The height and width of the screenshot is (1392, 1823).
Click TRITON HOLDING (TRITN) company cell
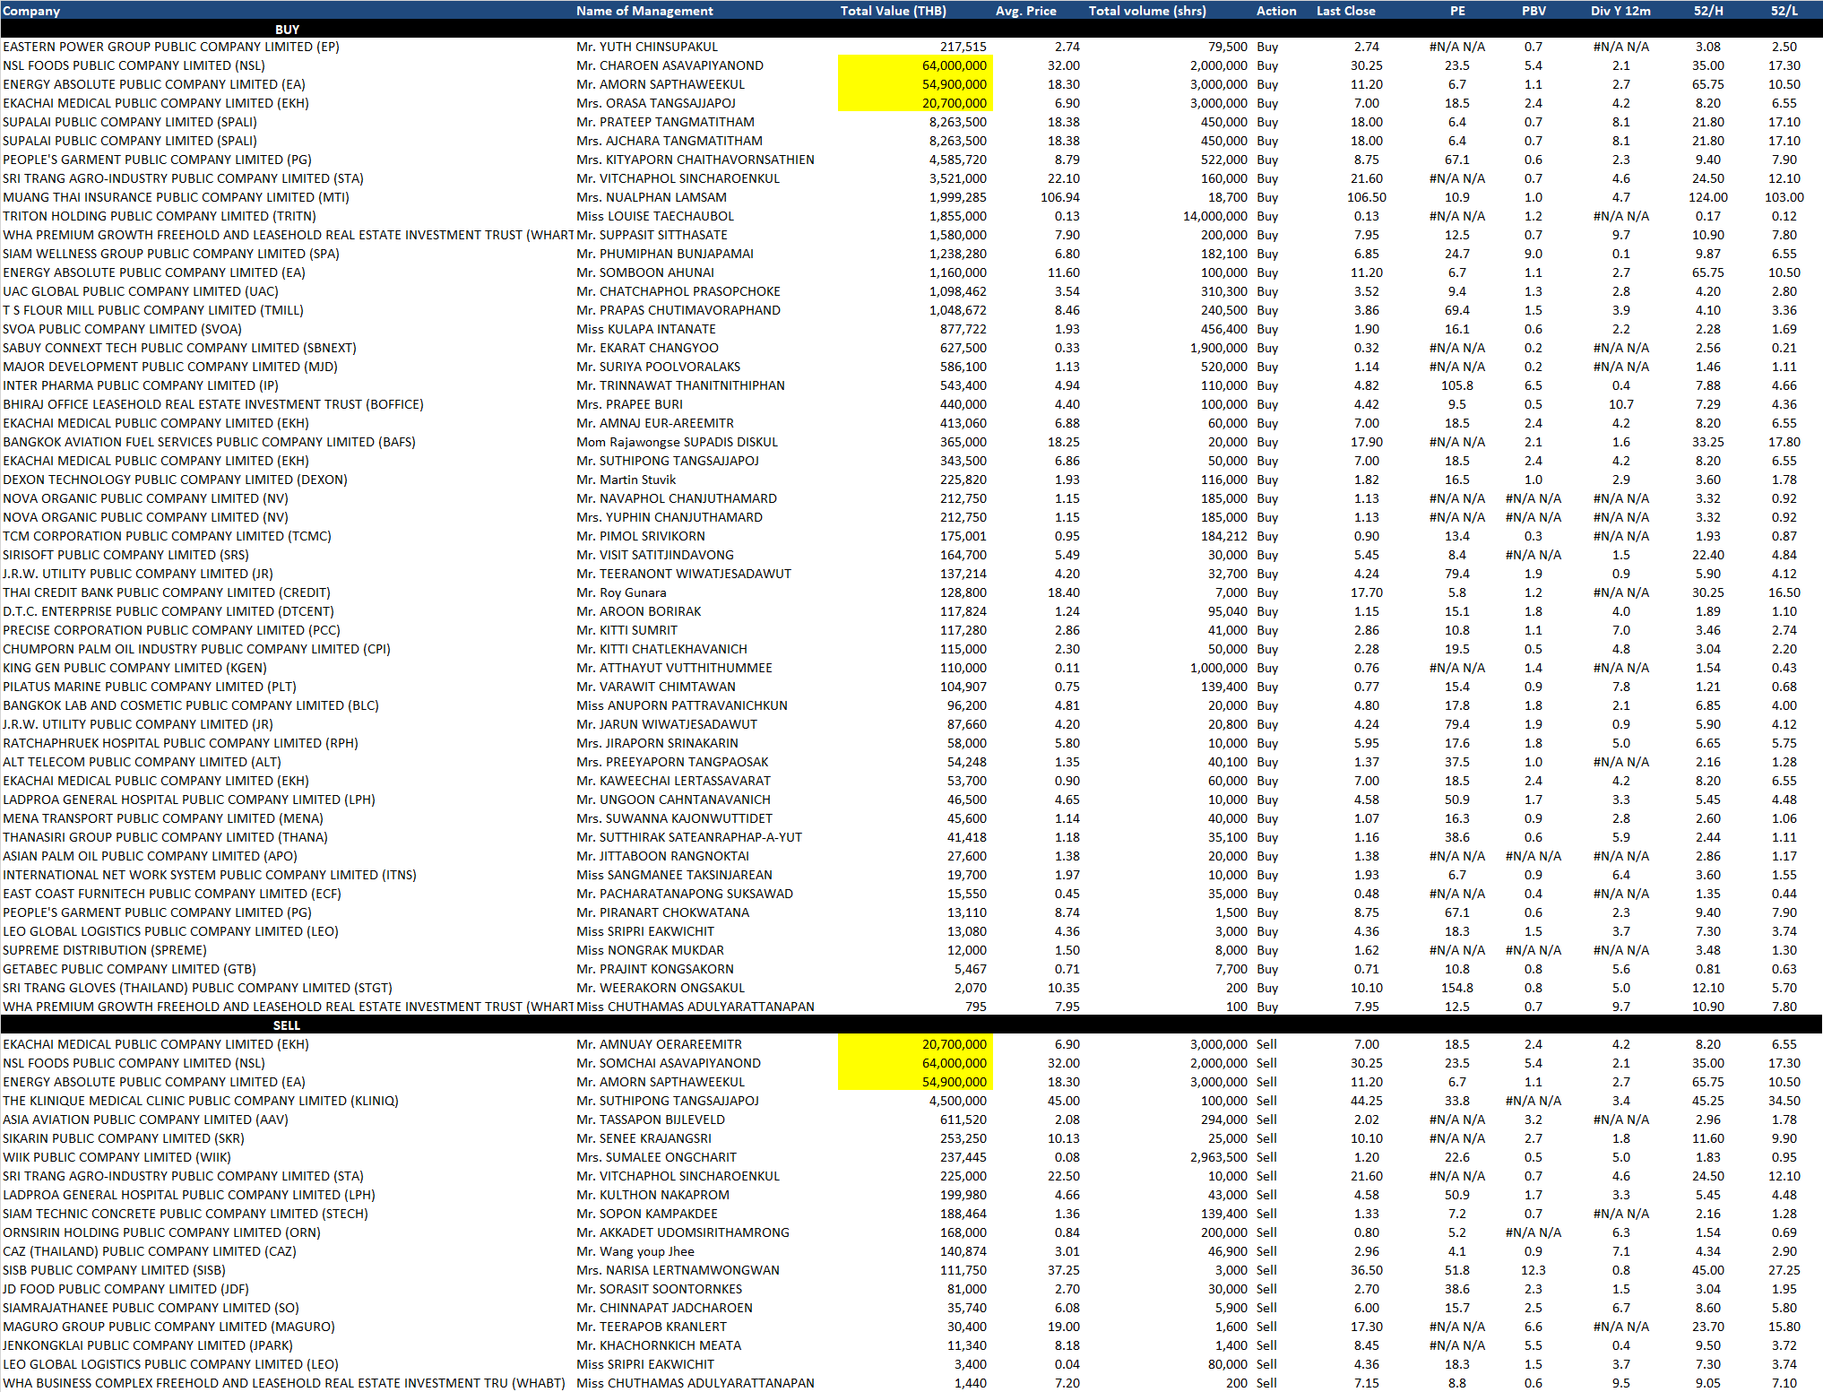160,216
